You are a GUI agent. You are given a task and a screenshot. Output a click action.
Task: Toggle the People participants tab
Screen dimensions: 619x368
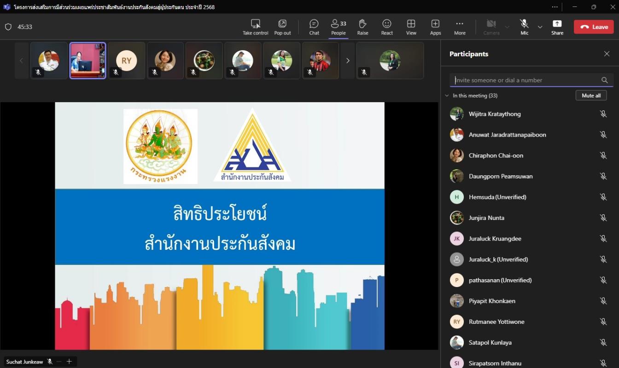pyautogui.click(x=338, y=27)
